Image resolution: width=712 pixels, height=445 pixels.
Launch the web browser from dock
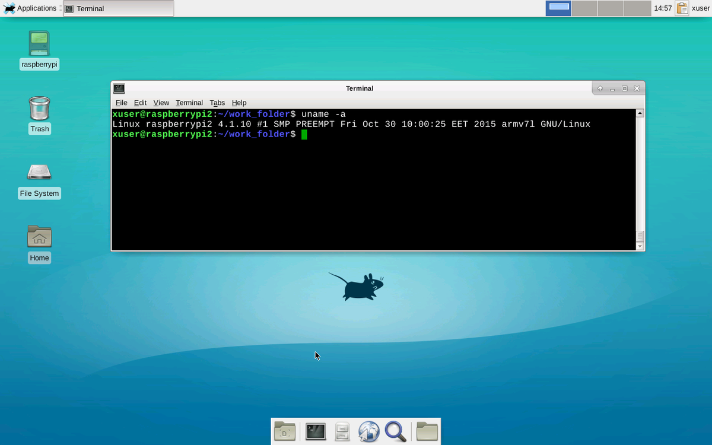pyautogui.click(x=368, y=431)
